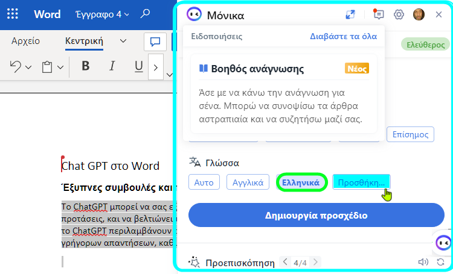Click the 4/4 preview counter
The height and width of the screenshot is (274, 453).
300,263
